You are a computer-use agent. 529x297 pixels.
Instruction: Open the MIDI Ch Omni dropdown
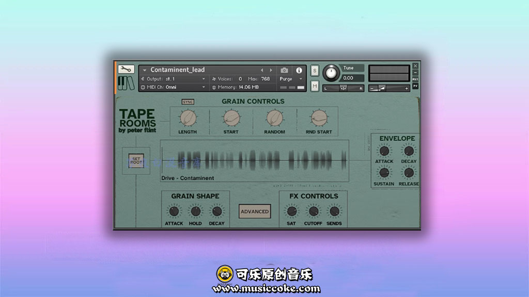(173, 87)
